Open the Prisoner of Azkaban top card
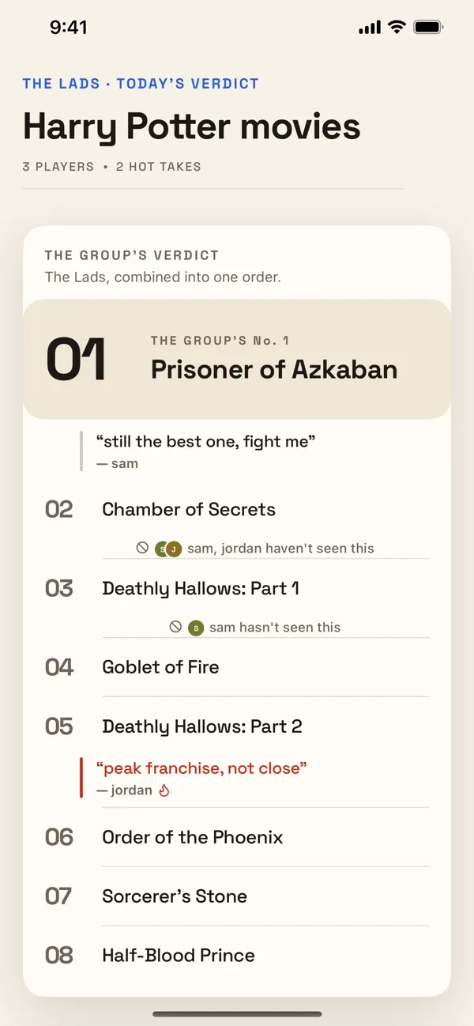Screen dimensions: 474x1026 click(x=237, y=359)
